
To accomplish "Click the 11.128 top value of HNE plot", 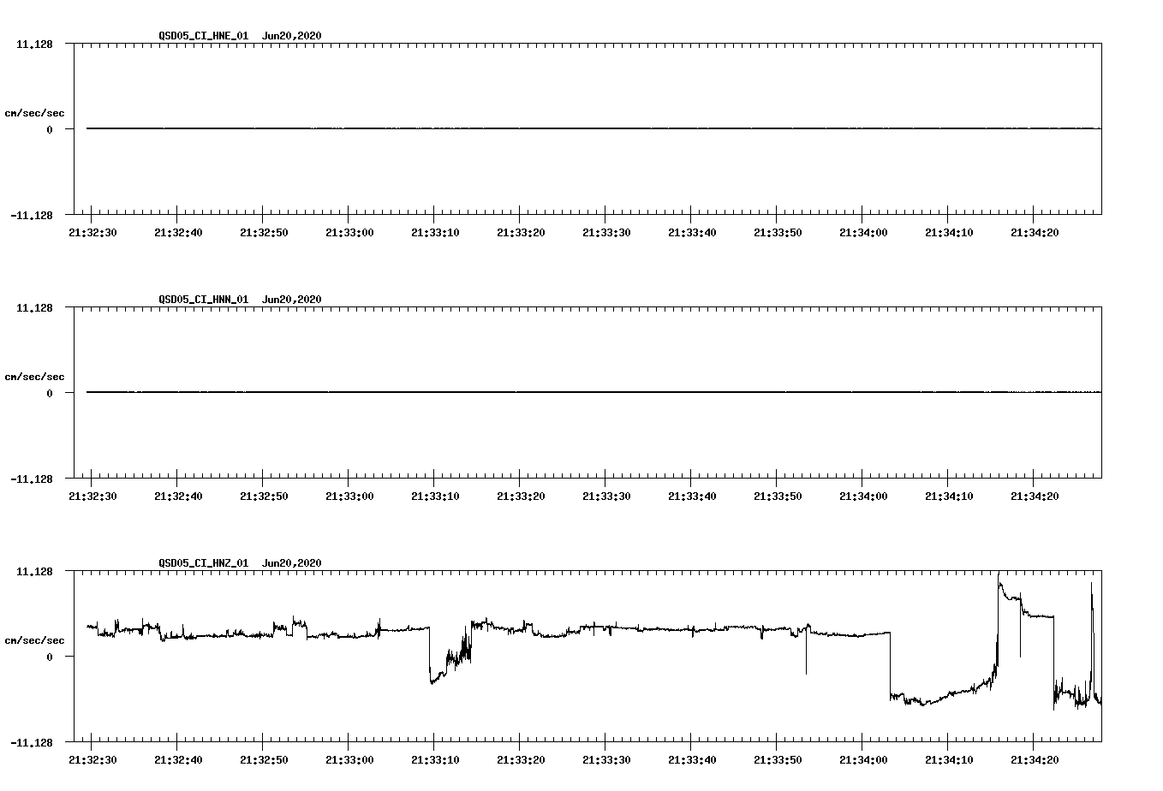I will point(34,44).
